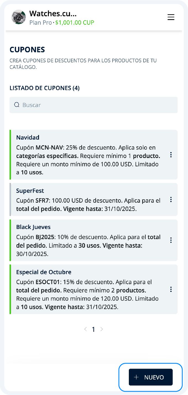This screenshot has height=395, width=188.
Task: Click the previous page chevron
Action: click(x=85, y=329)
